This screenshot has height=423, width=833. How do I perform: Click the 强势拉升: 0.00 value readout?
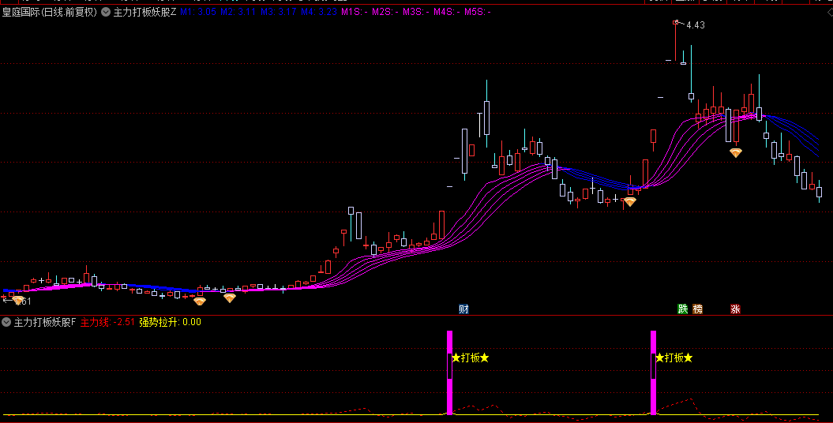170,322
